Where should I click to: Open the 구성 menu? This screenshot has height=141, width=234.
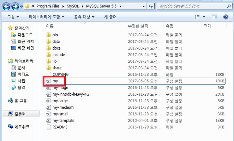[x=13, y=17]
